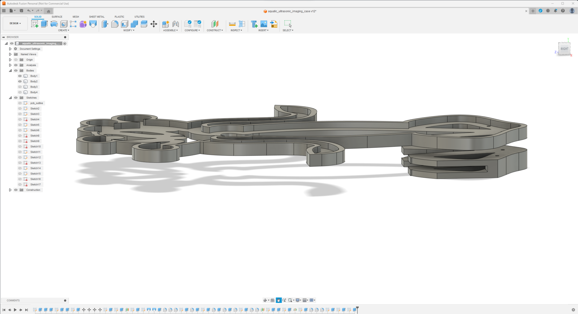Open the DESIGN workspace dropdown
The width and height of the screenshot is (578, 314).
tap(15, 23)
